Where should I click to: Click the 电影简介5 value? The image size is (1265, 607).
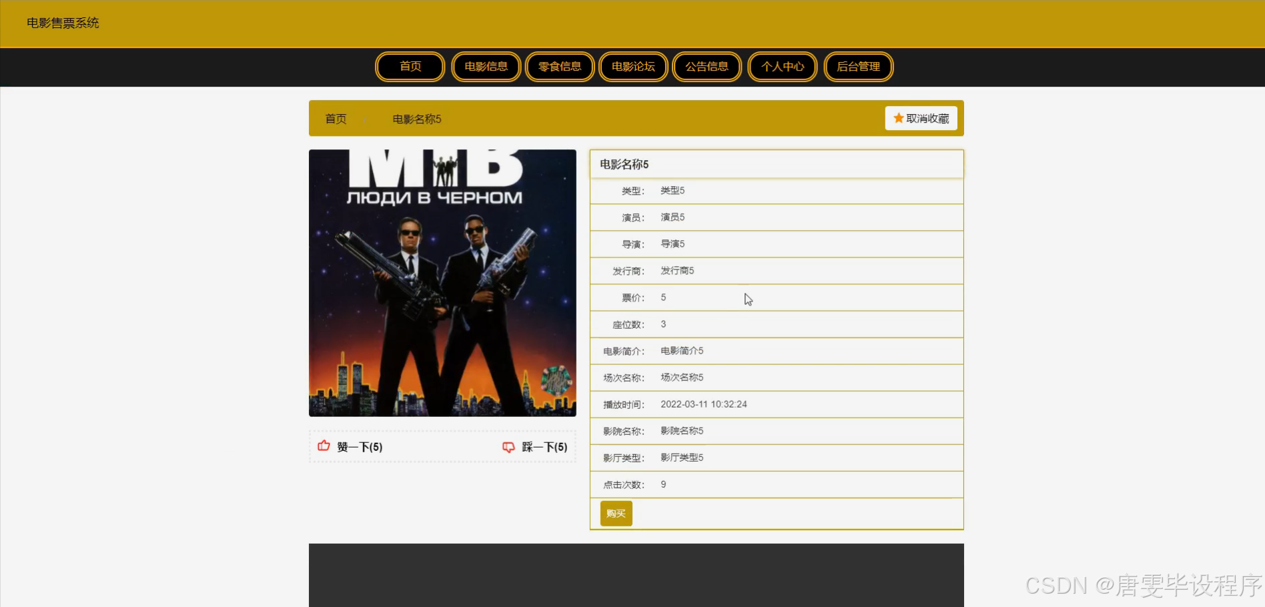pos(682,350)
